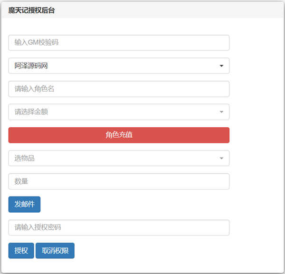Image resolution: width=285 pixels, height=274 pixels.
Task: Click the 魔天记授权后台 panel title
Action: click(x=31, y=10)
